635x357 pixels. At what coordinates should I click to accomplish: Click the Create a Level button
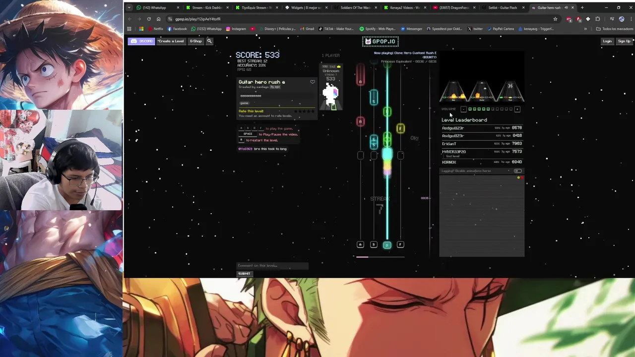(x=171, y=41)
